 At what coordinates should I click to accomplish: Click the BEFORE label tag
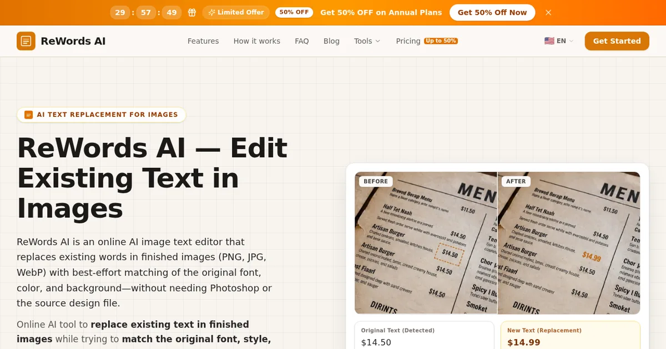(376, 181)
